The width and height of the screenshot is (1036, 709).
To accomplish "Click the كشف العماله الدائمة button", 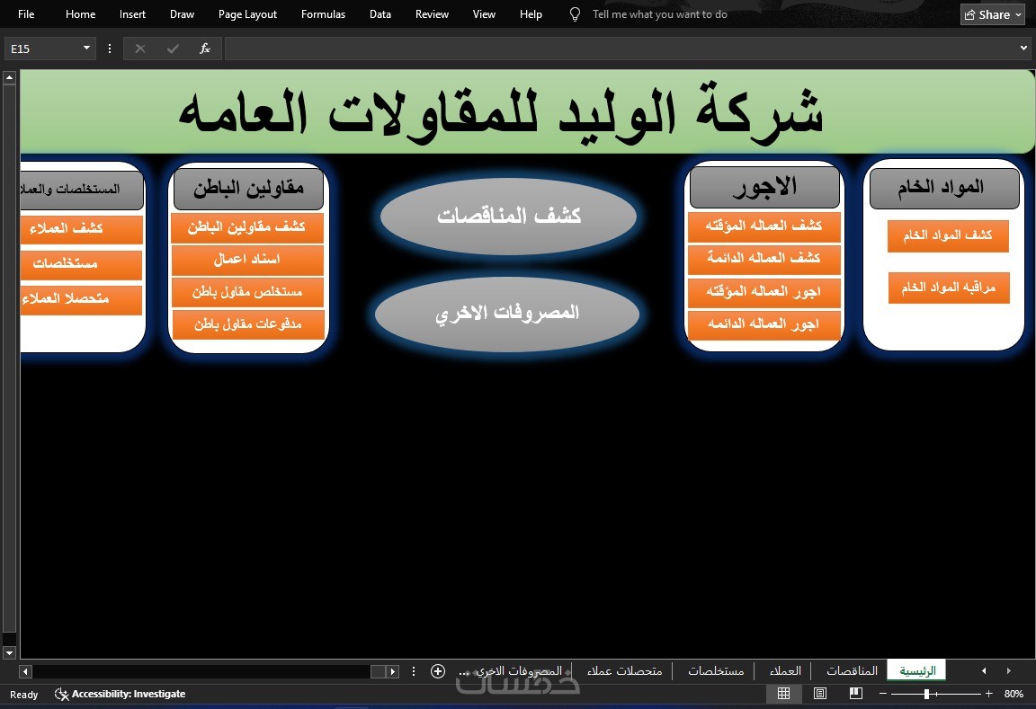I will (x=764, y=259).
